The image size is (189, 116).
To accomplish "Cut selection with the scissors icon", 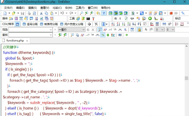I will click(x=41, y=13).
